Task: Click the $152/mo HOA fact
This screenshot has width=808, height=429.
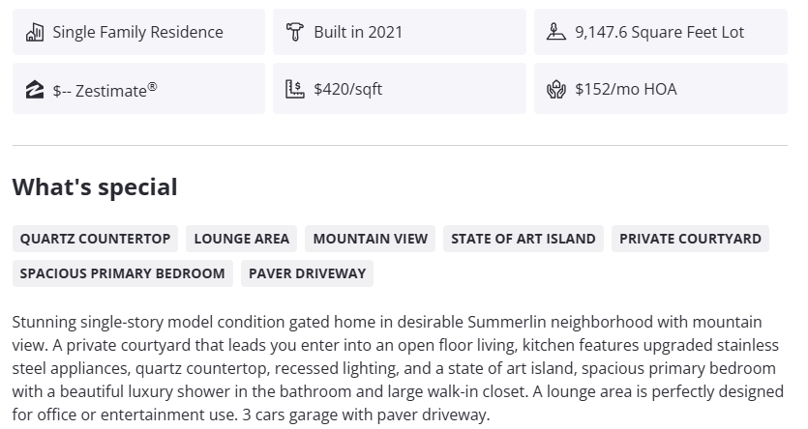Action: click(626, 89)
